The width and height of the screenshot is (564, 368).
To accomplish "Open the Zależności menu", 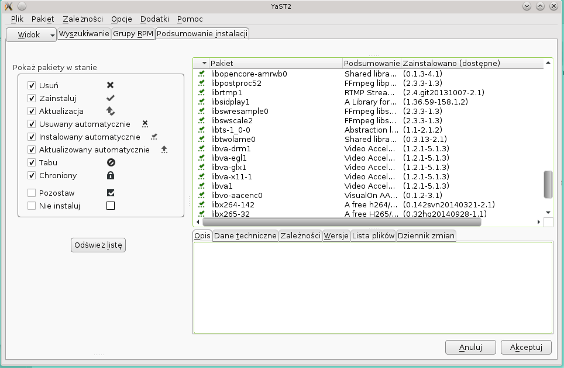I will [82, 19].
